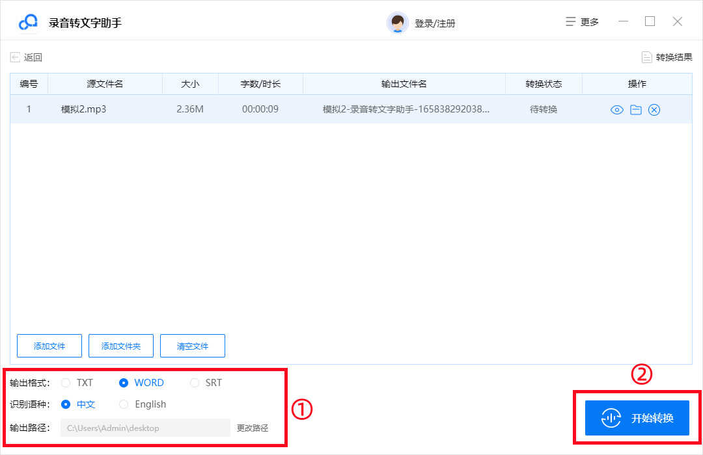Open the output folder icon for 模拟2.mp3
Screen dimensions: 703x455
tap(636, 110)
